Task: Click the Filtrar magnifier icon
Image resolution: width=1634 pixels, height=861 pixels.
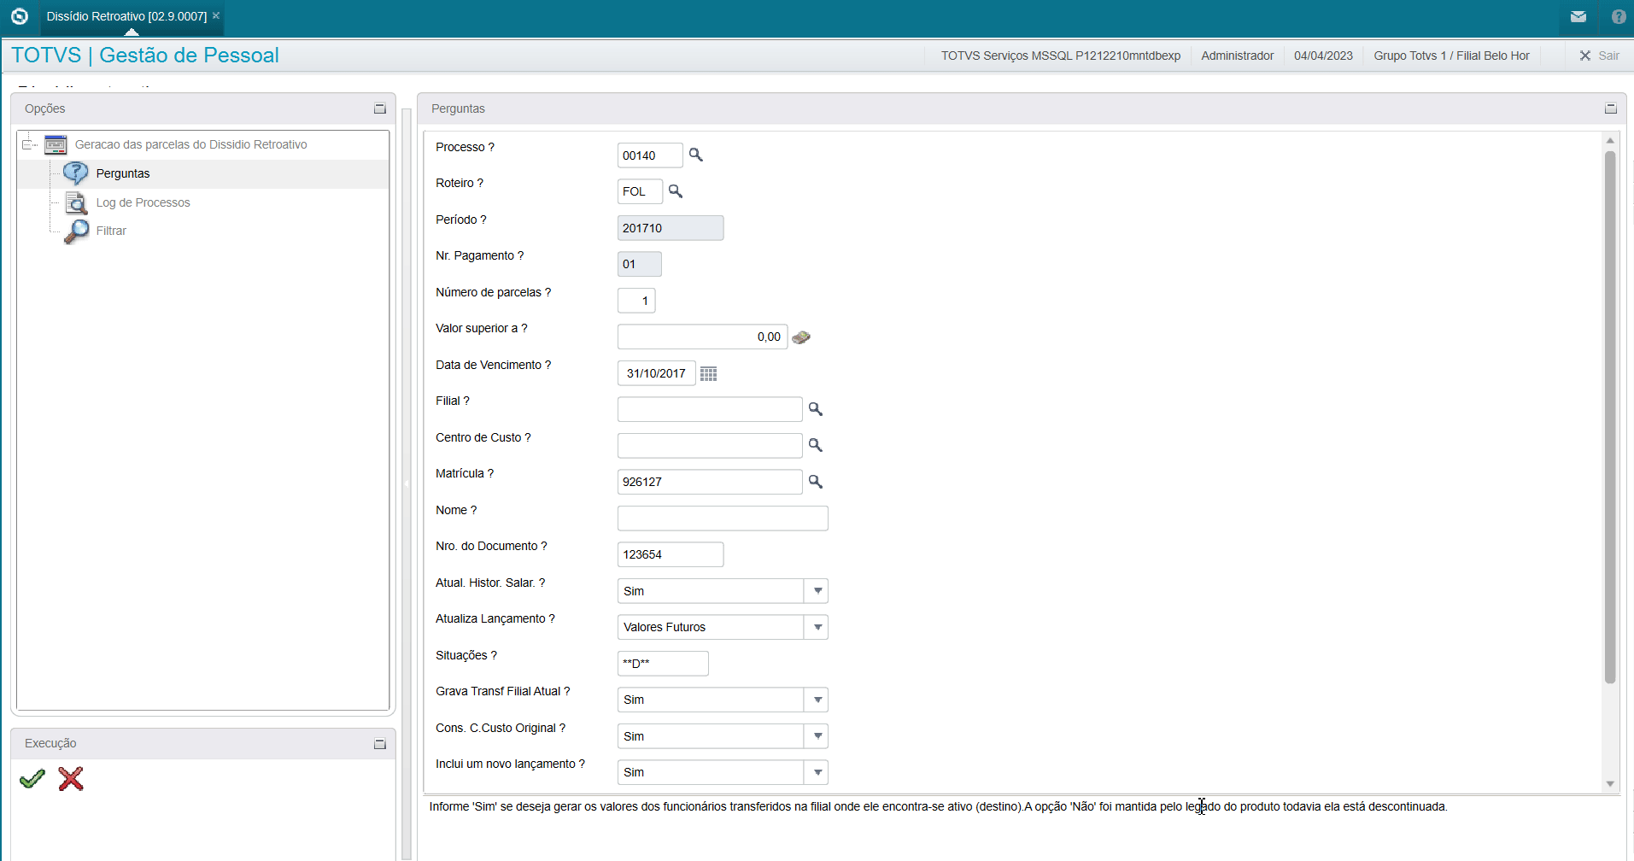Action: (x=76, y=231)
